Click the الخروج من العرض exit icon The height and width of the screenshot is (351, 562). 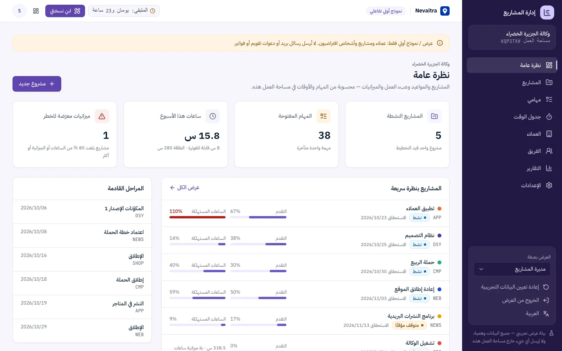[546, 300]
